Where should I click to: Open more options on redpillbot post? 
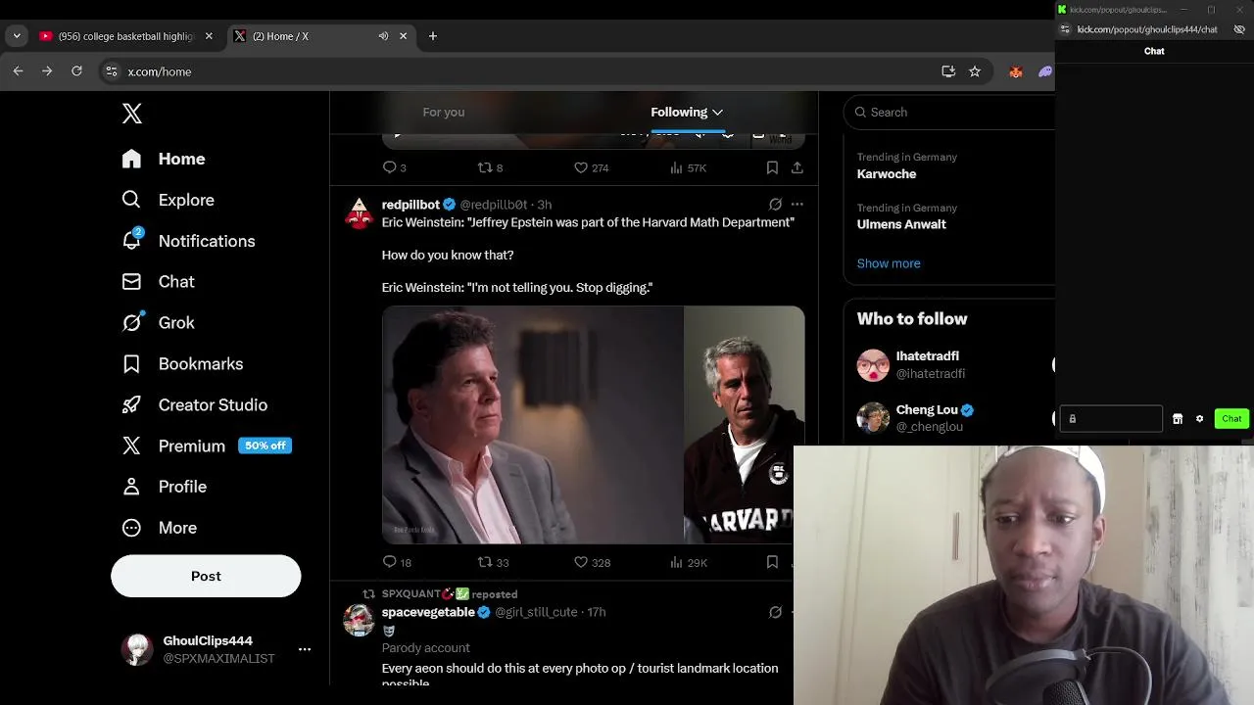pos(797,205)
